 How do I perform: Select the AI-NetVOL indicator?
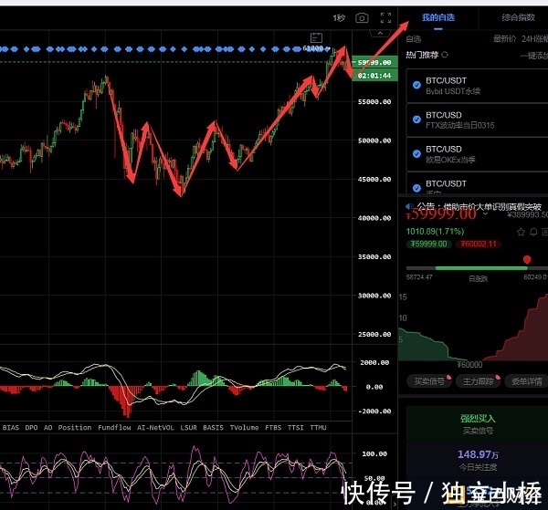[x=155, y=428]
